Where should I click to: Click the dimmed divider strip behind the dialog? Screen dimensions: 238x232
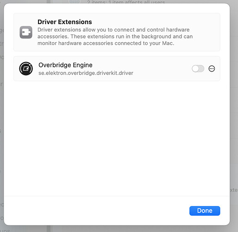tap(49, 229)
